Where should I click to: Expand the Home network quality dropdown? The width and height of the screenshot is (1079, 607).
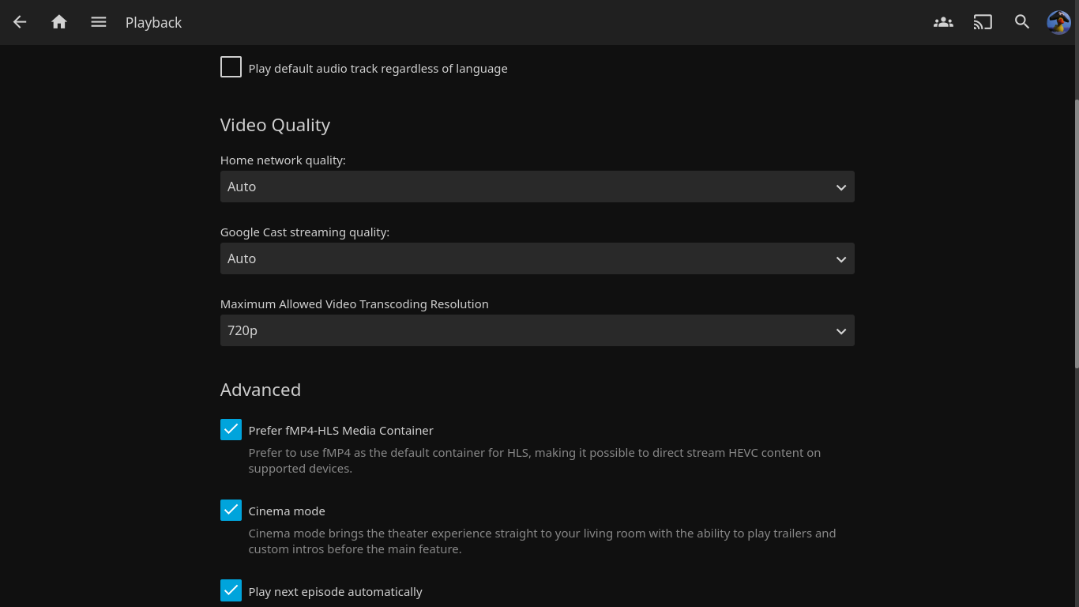pos(537,187)
